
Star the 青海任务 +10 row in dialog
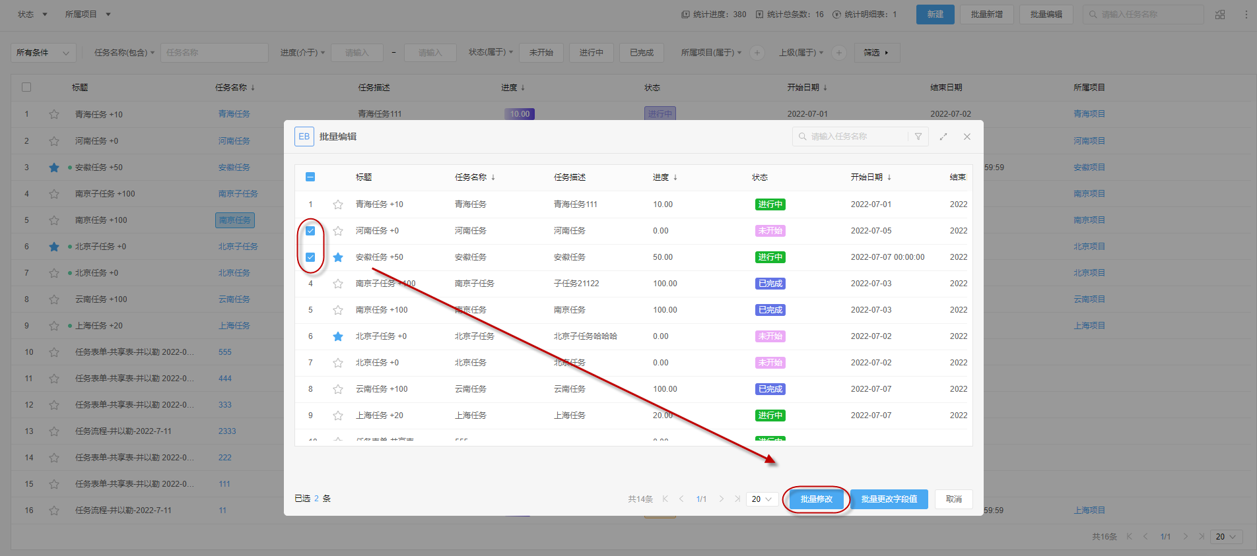[338, 204]
